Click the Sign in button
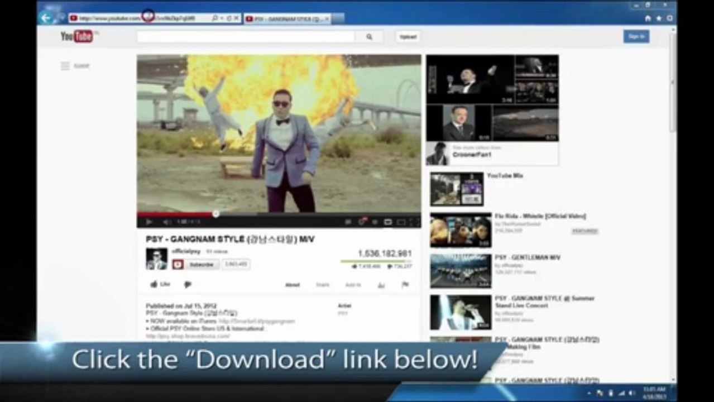This screenshot has height=402, width=714. [x=636, y=36]
